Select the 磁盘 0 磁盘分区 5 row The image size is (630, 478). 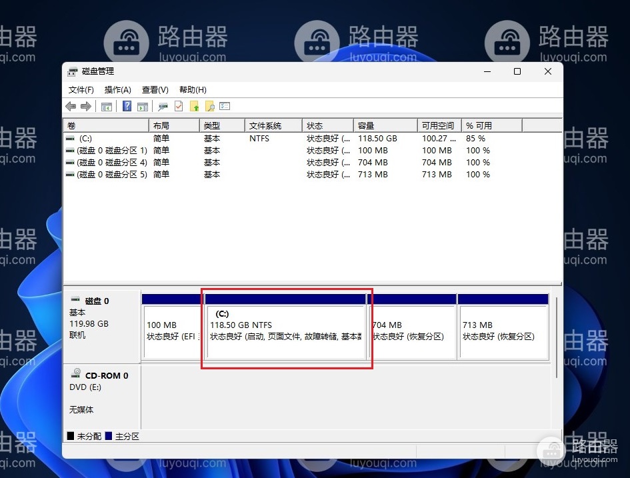click(x=293, y=174)
